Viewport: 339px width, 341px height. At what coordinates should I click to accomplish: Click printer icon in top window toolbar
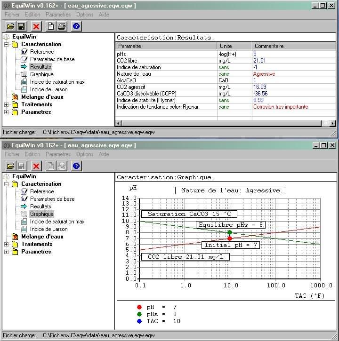click(62, 26)
